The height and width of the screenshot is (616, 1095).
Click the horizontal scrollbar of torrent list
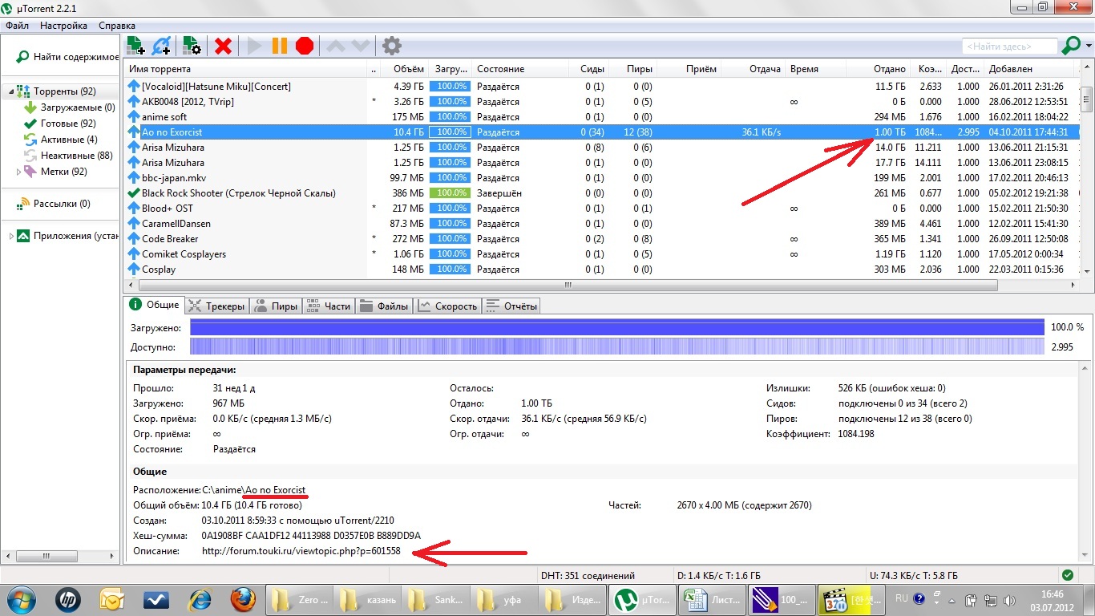568,285
